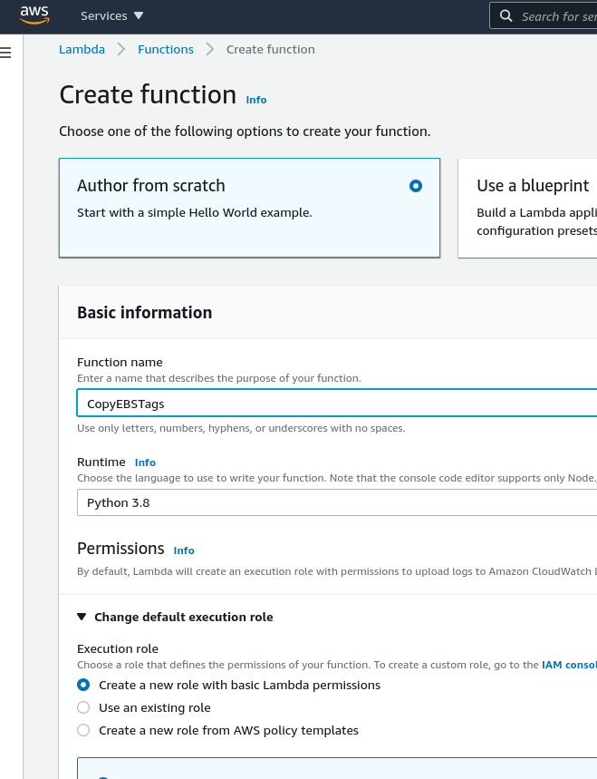597x779 pixels.
Task: Click the Create function breadcrumb text
Action: (271, 49)
